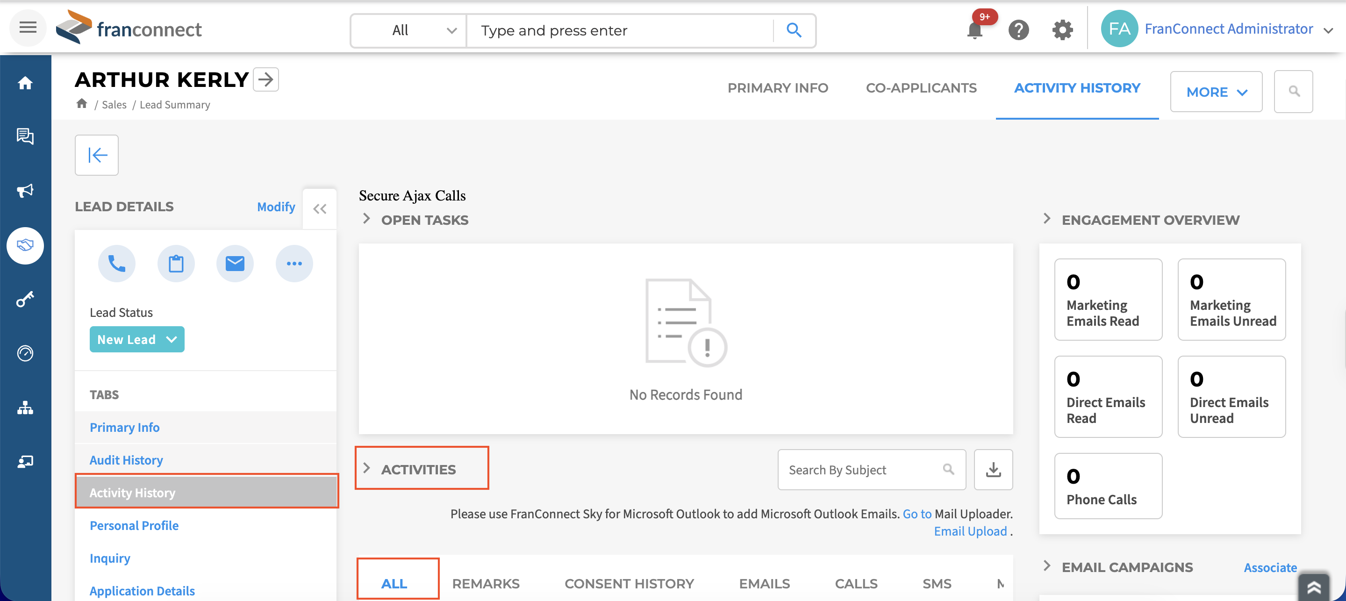1346x601 pixels.
Task: Open the Personal Profile link
Action: coord(134,525)
